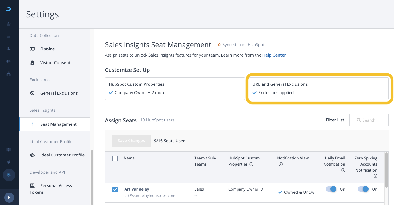Go to Ideal Customer Profile settings

pos(62,155)
